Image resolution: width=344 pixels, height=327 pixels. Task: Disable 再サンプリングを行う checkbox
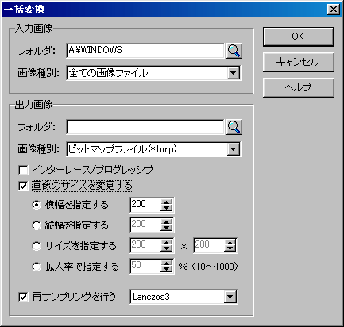tap(23, 297)
